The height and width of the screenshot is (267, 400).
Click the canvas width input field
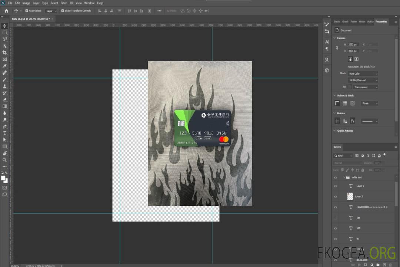point(353,44)
